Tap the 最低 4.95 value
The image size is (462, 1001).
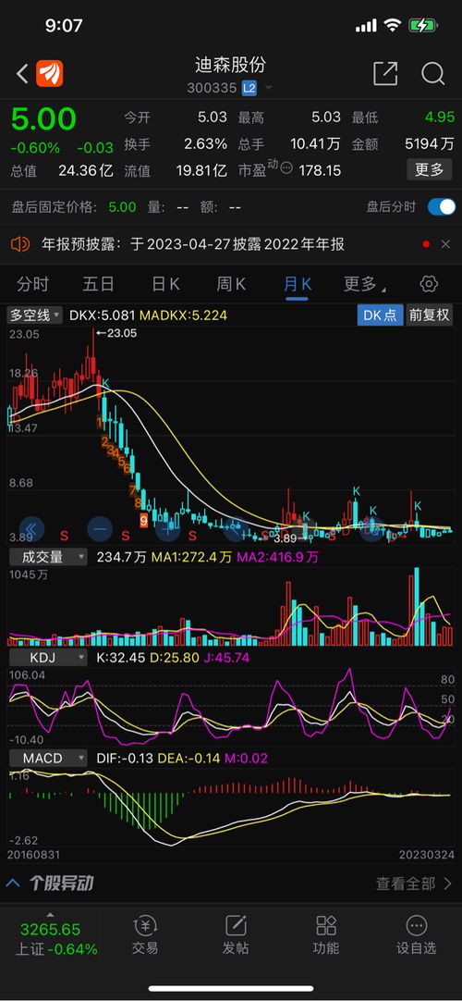point(440,117)
